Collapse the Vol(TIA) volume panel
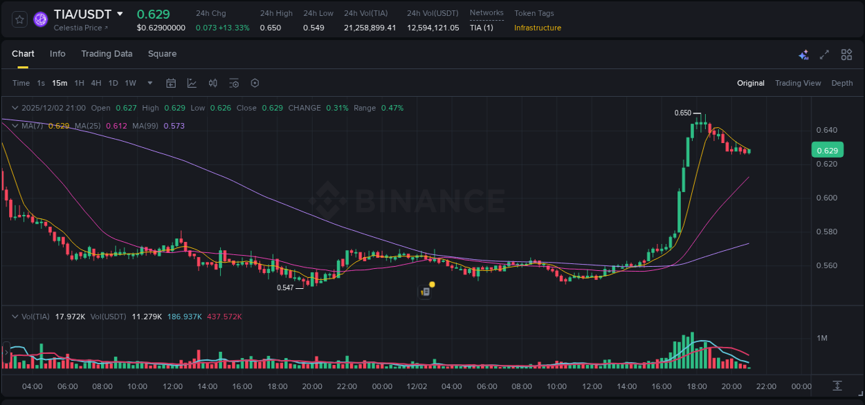 click(x=14, y=315)
